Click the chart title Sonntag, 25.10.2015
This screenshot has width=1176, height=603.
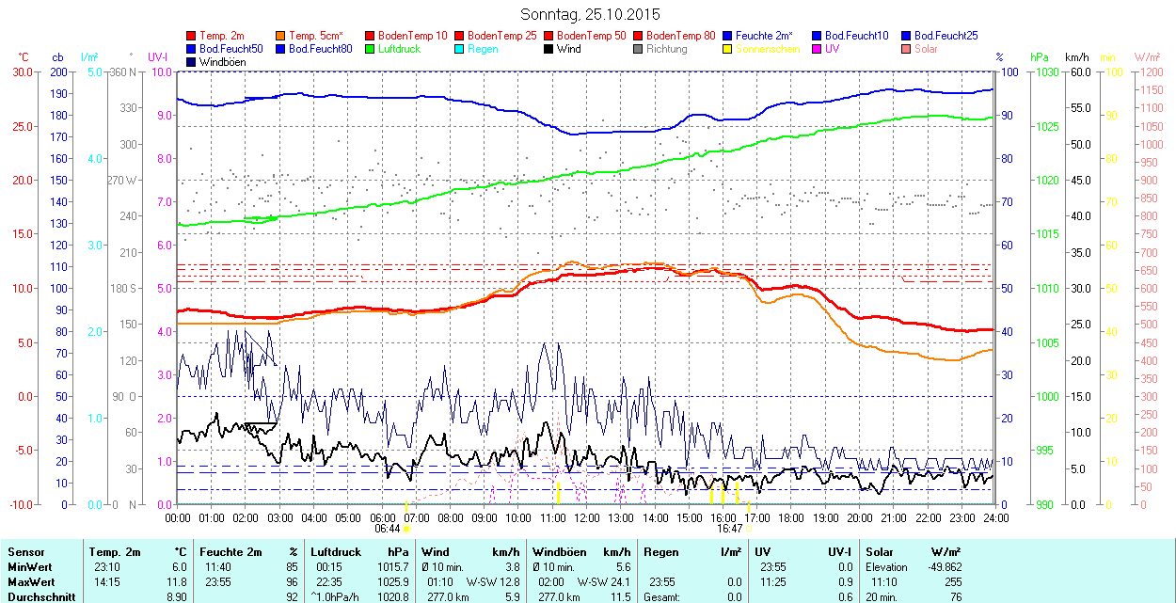pyautogui.click(x=590, y=15)
